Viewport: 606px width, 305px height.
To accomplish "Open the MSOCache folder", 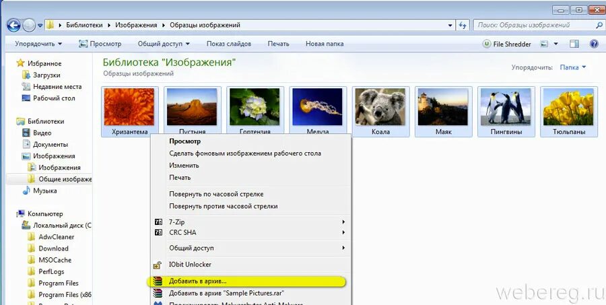I will click(50, 260).
